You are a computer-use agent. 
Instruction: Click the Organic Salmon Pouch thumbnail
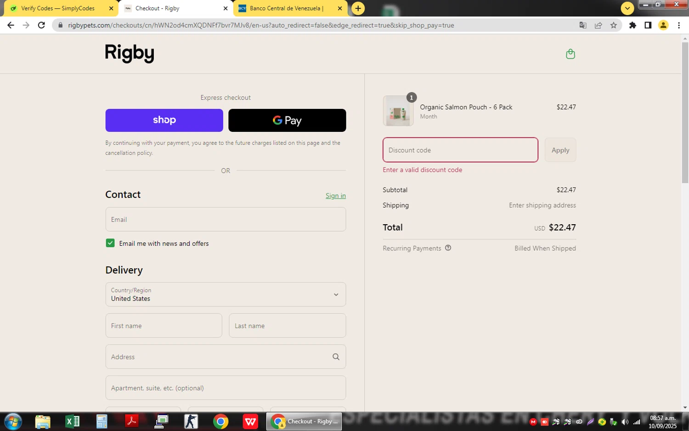(398, 111)
